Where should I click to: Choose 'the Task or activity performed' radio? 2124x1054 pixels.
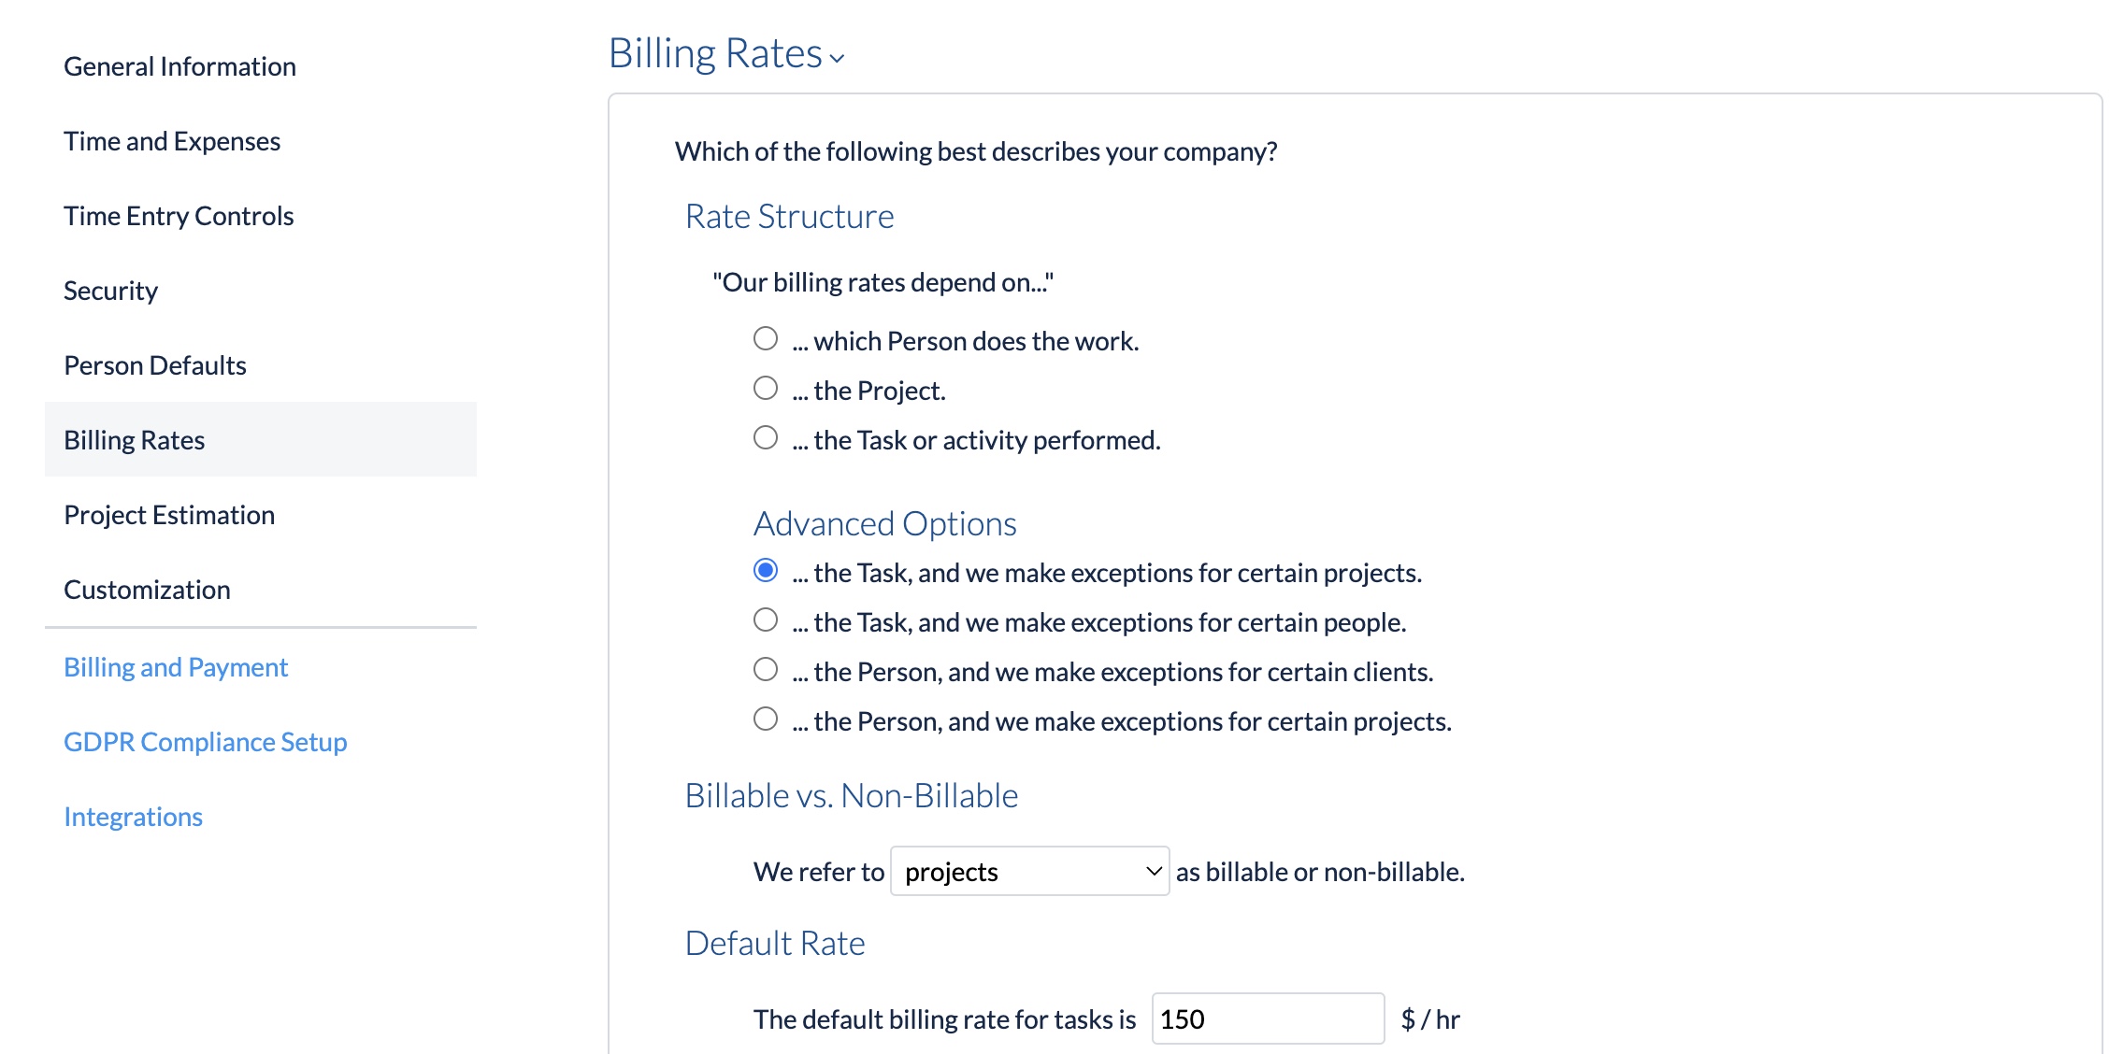point(766,437)
